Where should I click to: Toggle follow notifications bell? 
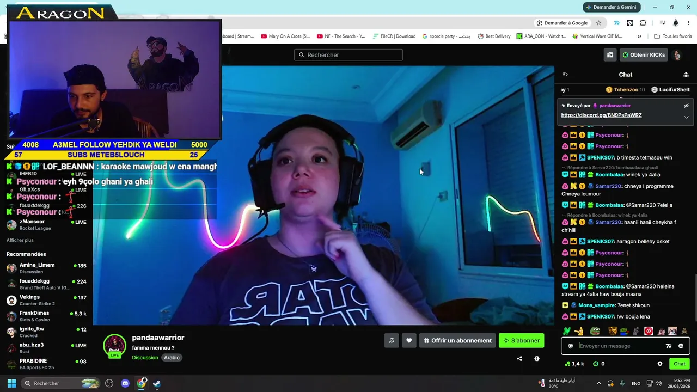point(392,341)
